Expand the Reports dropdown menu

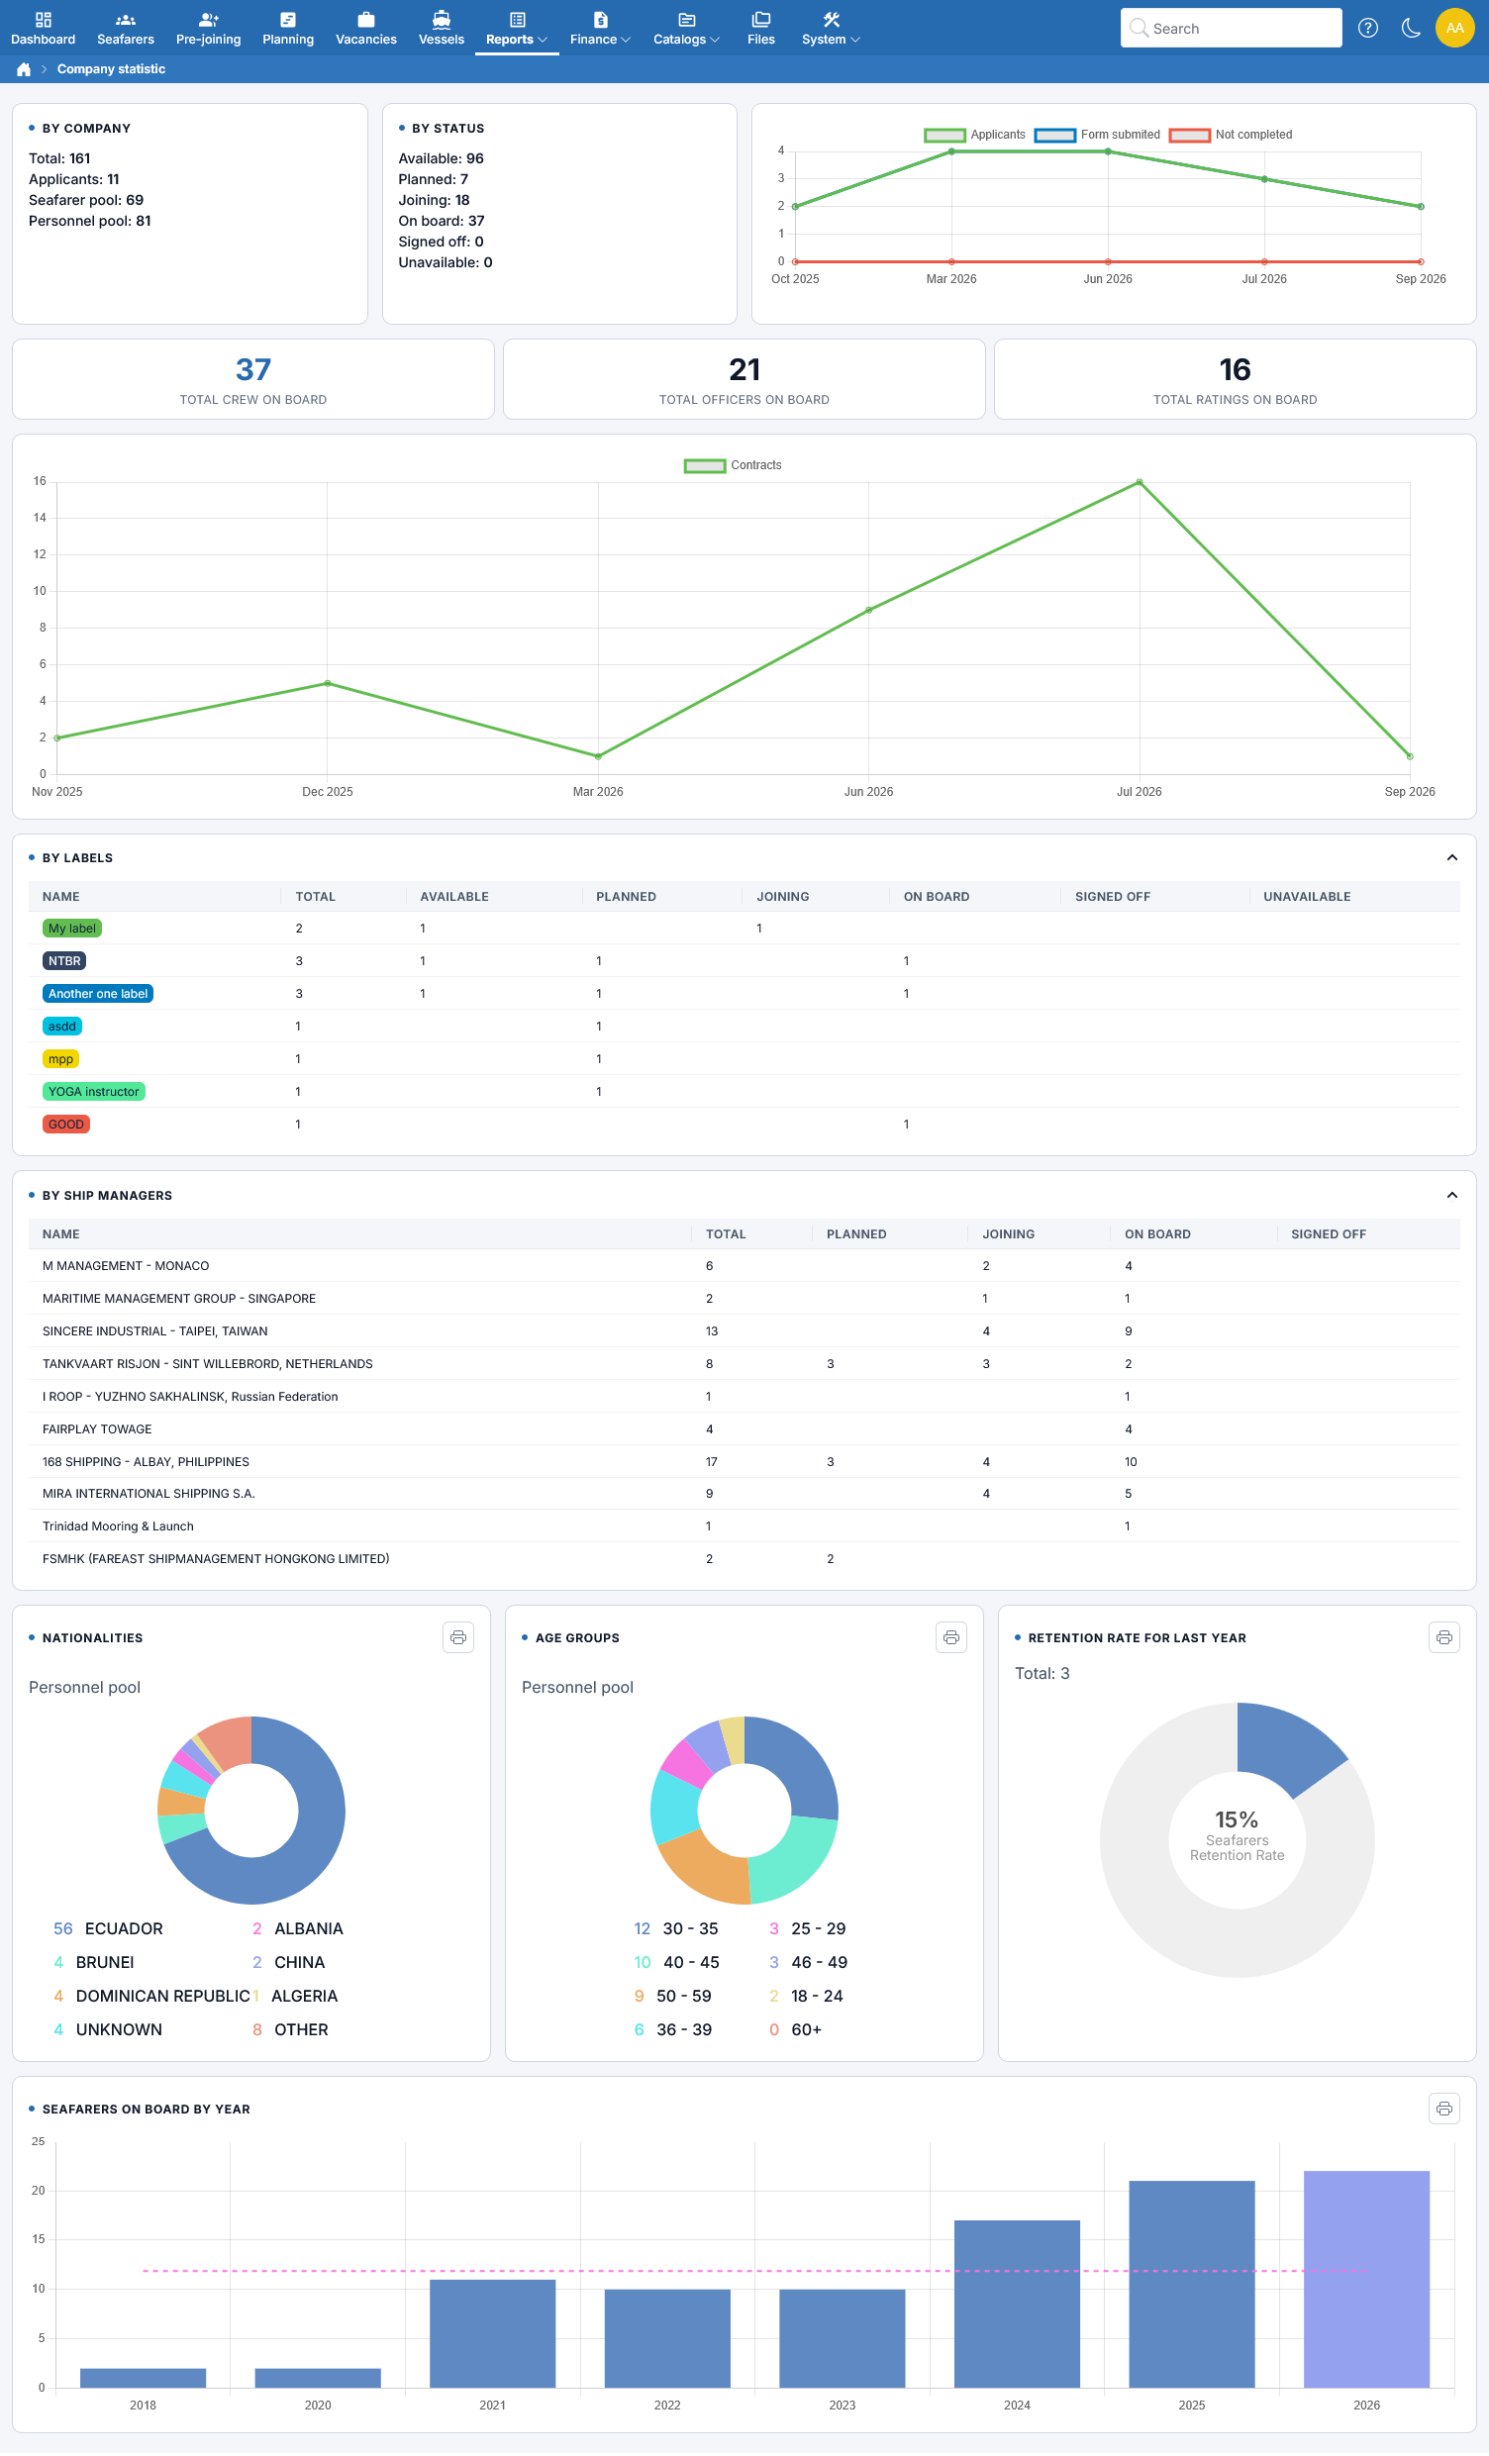pyautogui.click(x=516, y=28)
